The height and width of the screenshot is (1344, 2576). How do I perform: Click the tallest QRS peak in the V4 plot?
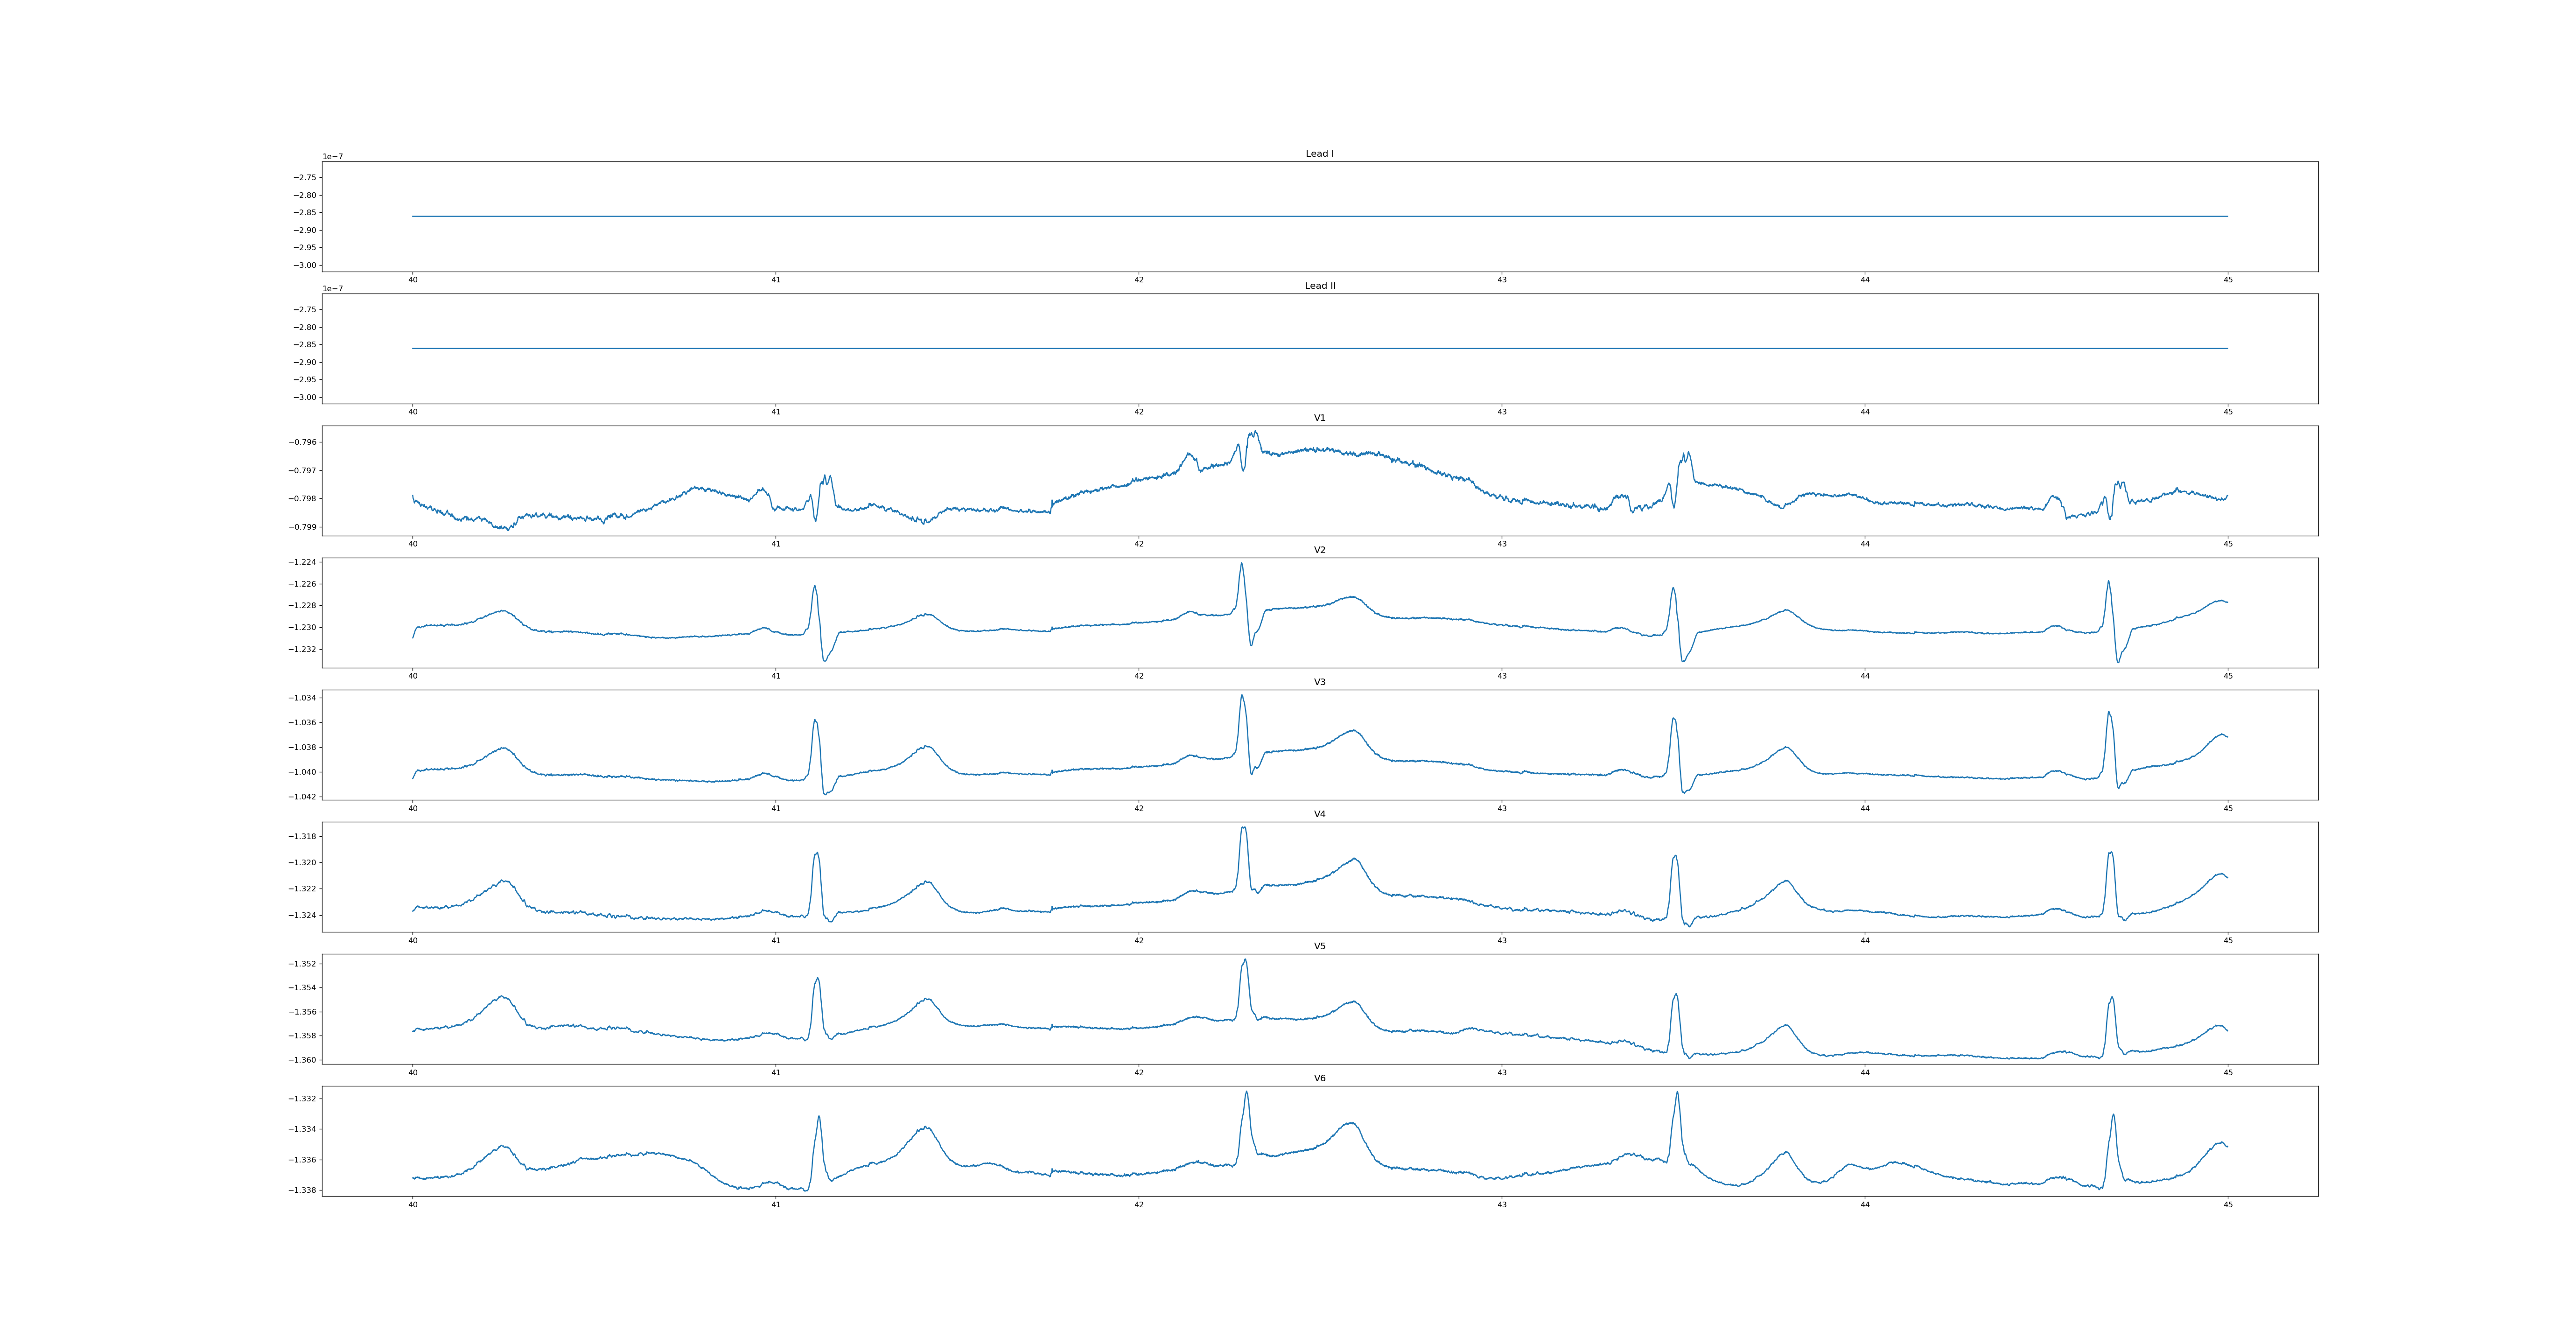[1243, 828]
